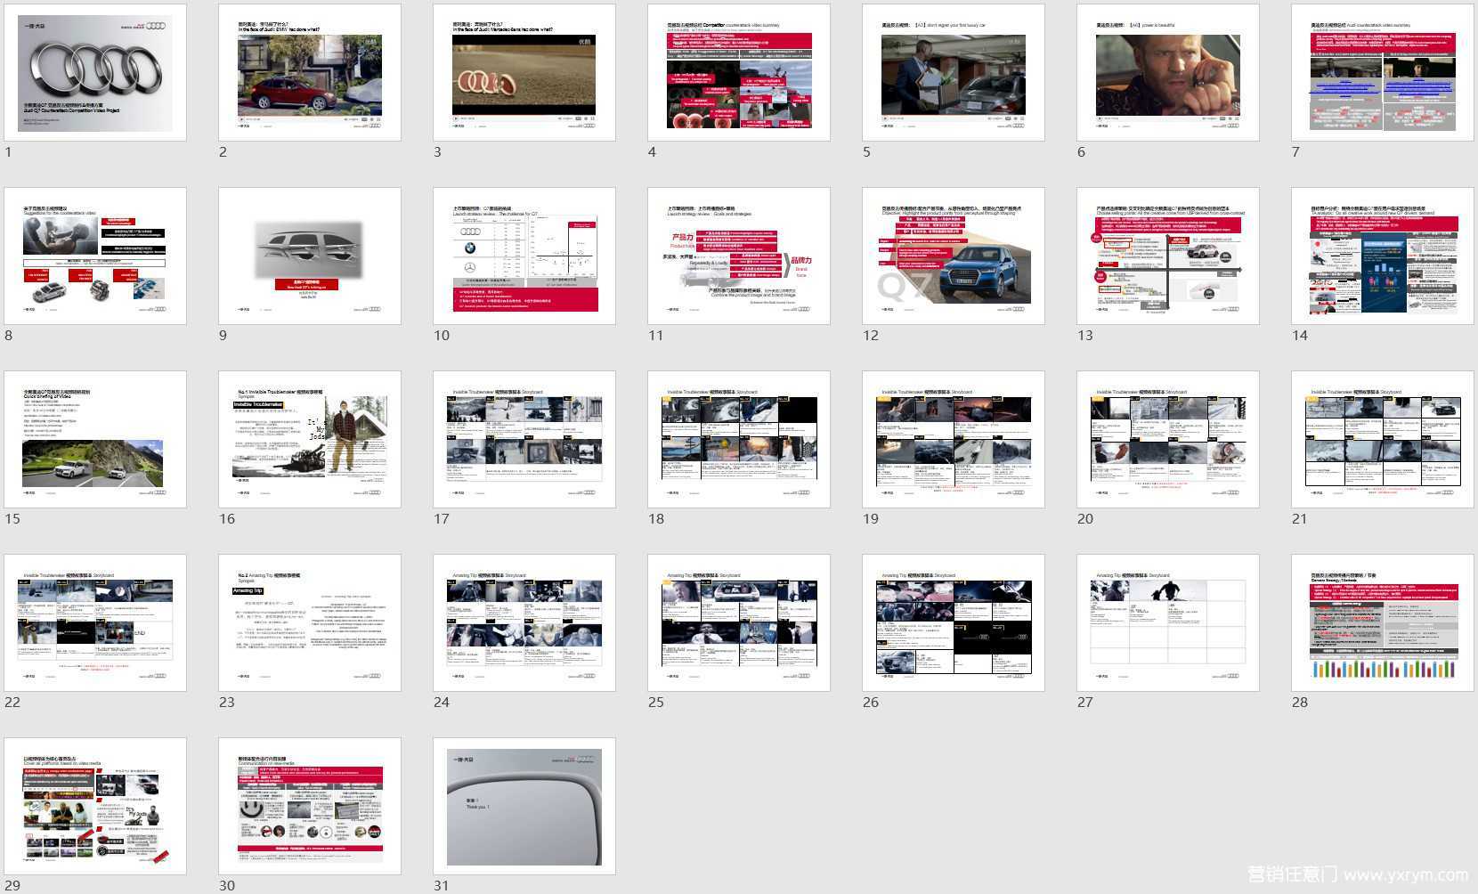Image resolution: width=1478 pixels, height=894 pixels.
Task: Open slide 16 Invisible Troublemaker synopsis
Action: coord(310,439)
